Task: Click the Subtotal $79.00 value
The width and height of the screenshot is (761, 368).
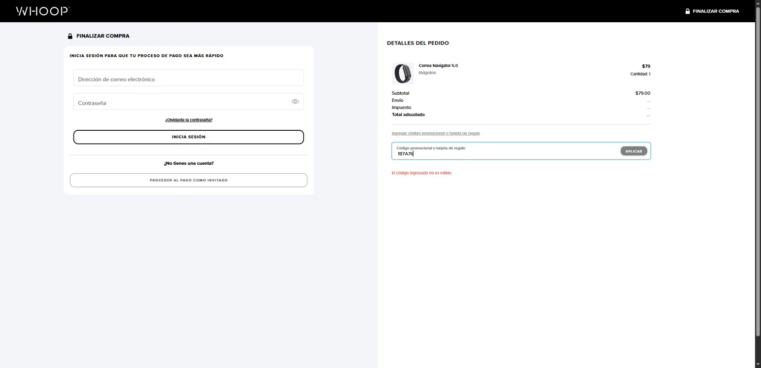Action: pyautogui.click(x=643, y=93)
